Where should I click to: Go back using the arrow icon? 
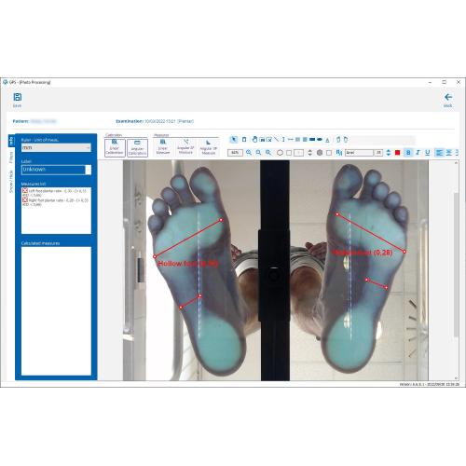point(448,97)
